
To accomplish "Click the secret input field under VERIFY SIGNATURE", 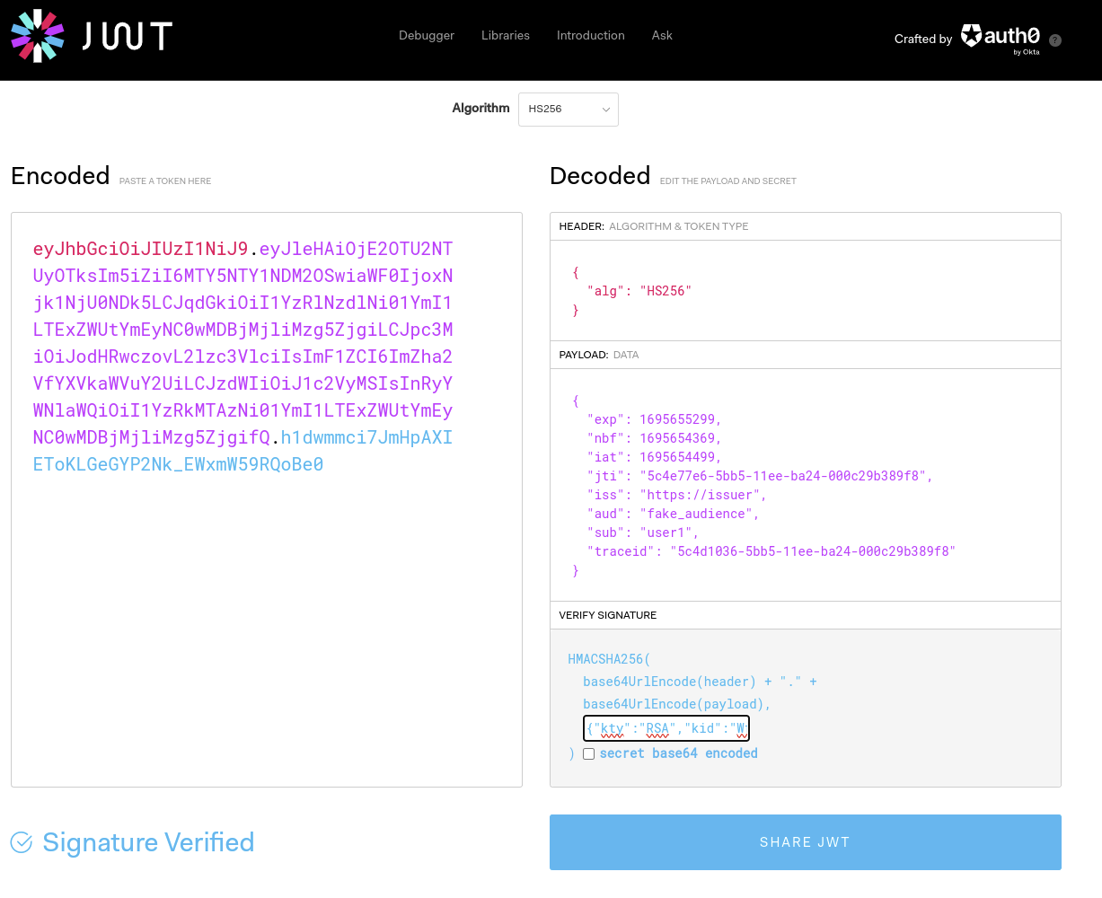I will [666, 727].
